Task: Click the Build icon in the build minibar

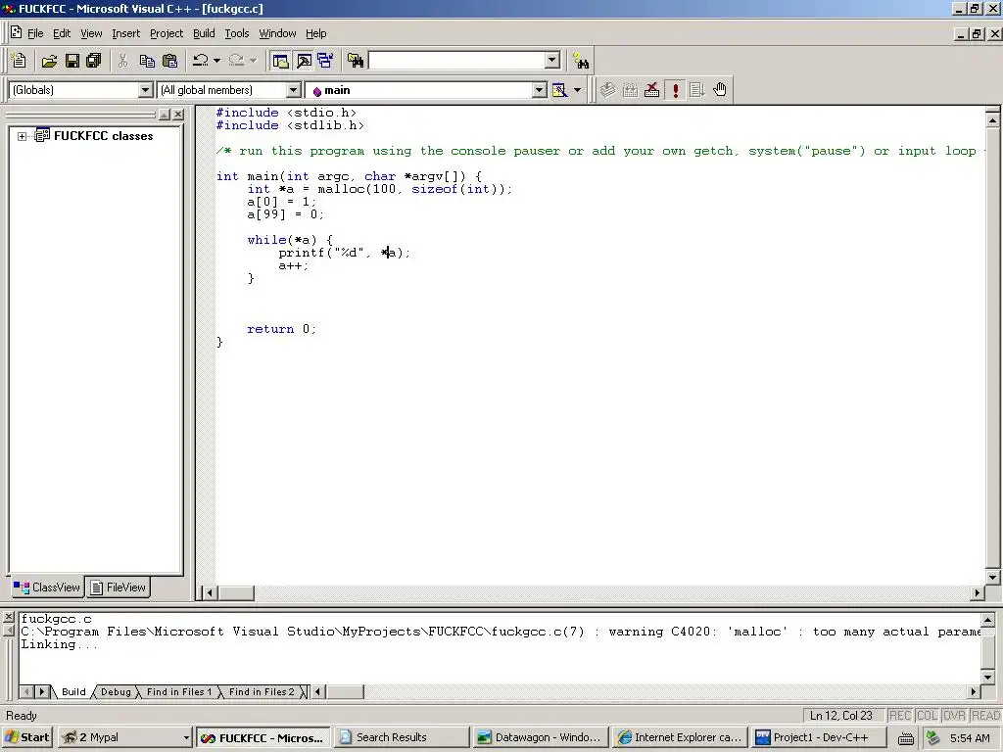Action: click(x=630, y=90)
